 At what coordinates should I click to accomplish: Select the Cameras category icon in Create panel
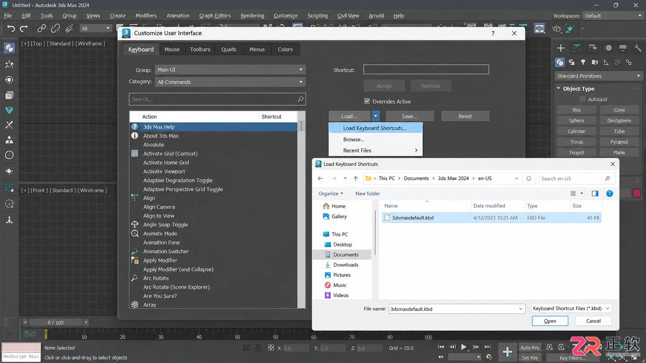pyautogui.click(x=594, y=62)
